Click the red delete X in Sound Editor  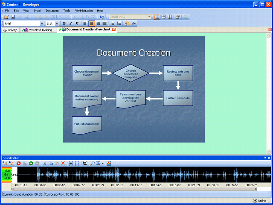[63, 163]
